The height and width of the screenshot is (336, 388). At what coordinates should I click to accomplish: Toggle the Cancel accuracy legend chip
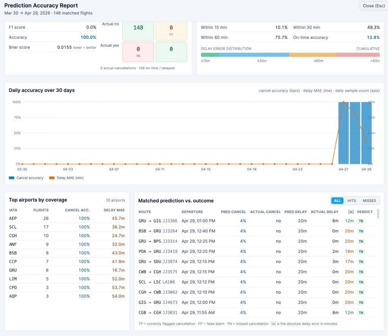26,178
